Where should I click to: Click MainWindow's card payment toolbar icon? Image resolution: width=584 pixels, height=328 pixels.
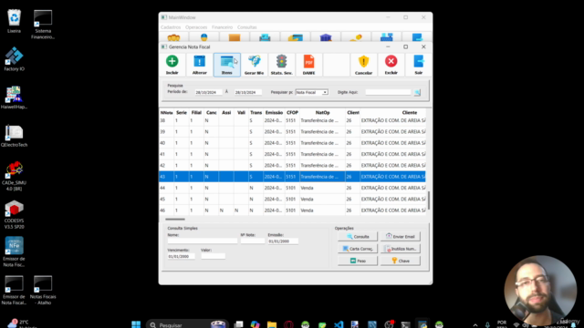[295, 37]
